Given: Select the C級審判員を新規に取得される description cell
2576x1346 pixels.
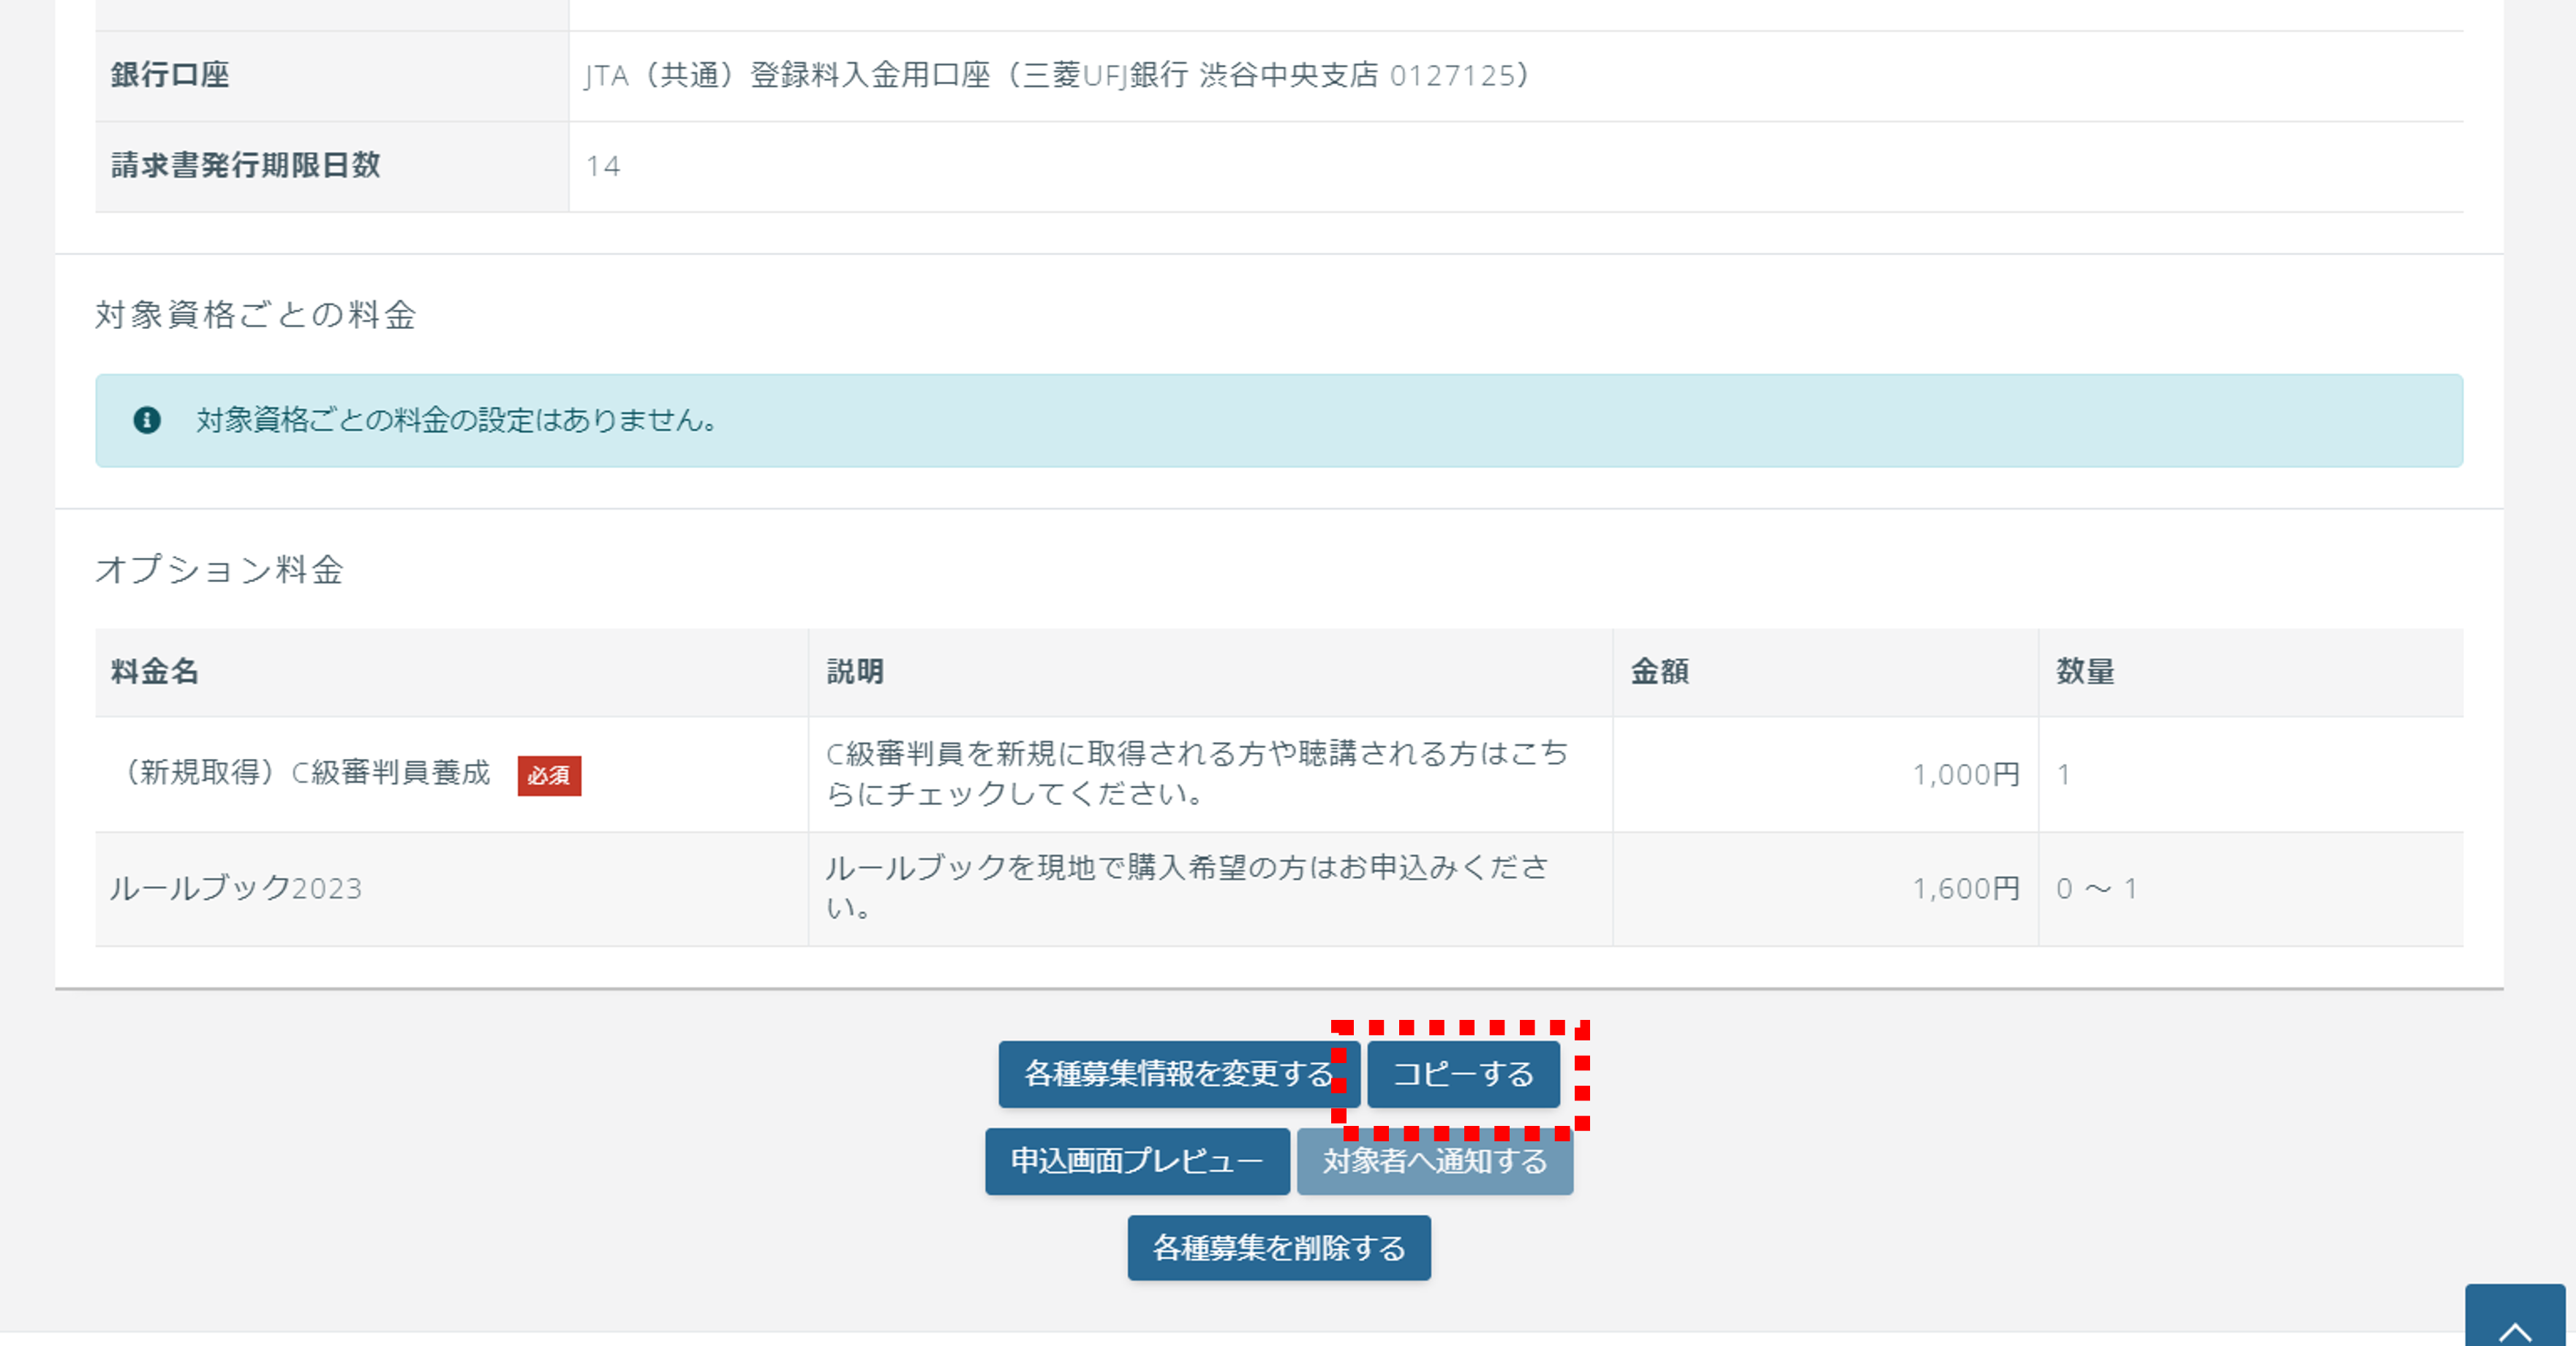Looking at the screenshot, I should pos(1210,774).
